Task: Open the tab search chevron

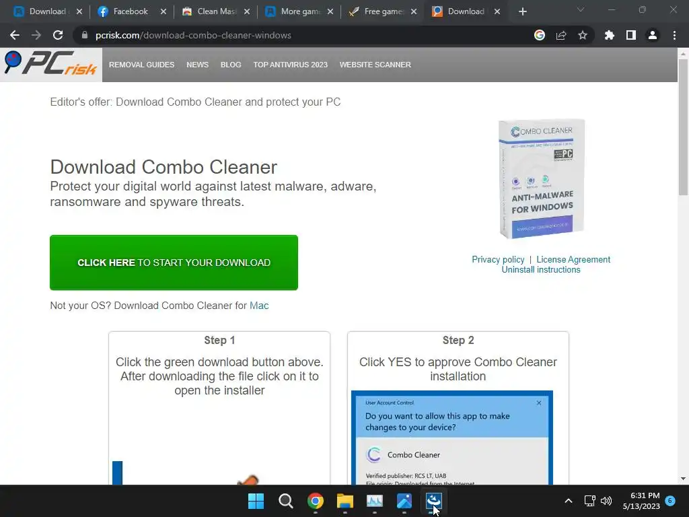Action: click(581, 9)
